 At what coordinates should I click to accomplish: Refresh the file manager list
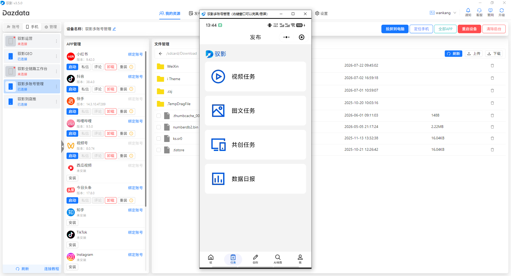pyautogui.click(x=454, y=54)
